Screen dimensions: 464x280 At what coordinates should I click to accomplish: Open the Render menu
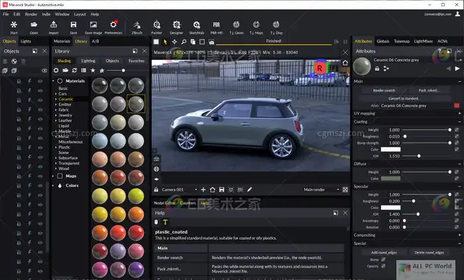tap(31, 14)
